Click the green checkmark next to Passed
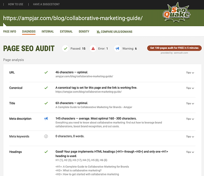 pyautogui.click(x=65, y=49)
